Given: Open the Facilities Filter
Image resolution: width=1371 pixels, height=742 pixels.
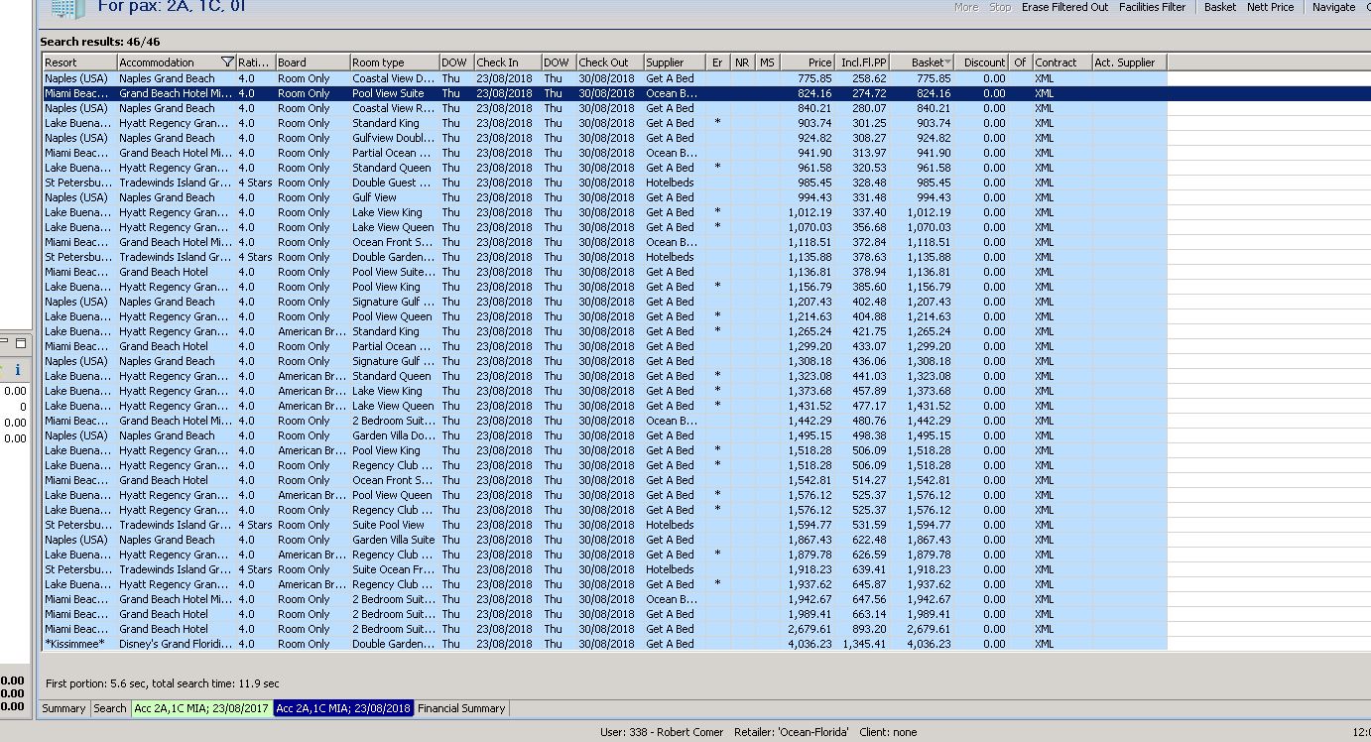Looking at the screenshot, I should pyautogui.click(x=1152, y=7).
